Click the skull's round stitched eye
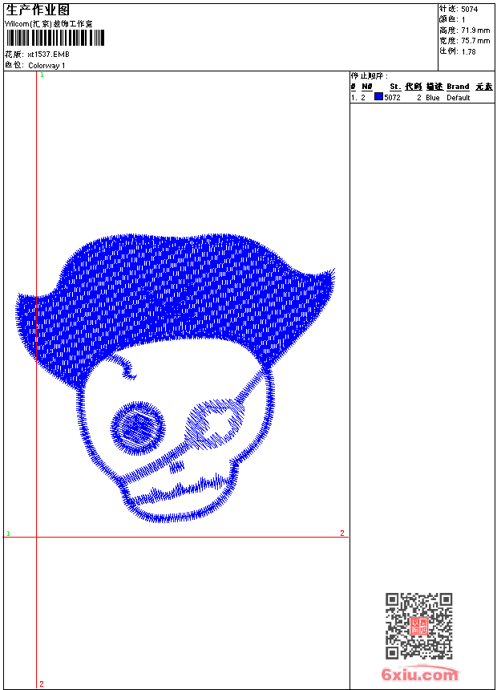Screen dimensions: 497x690 point(138,427)
